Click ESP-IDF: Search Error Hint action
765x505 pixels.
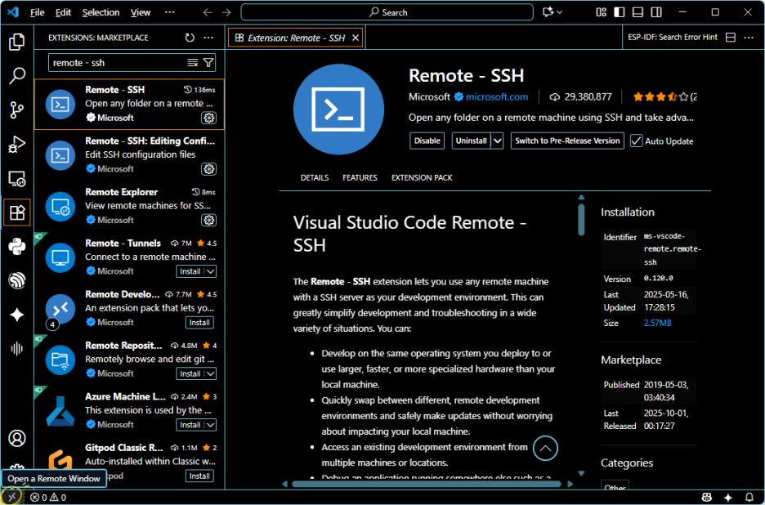point(673,37)
